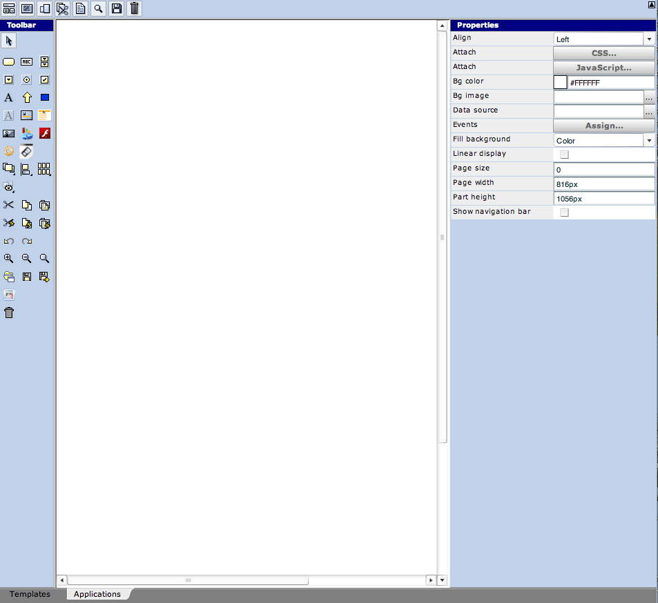Browse for Bg image with ellipsis button

tap(649, 97)
